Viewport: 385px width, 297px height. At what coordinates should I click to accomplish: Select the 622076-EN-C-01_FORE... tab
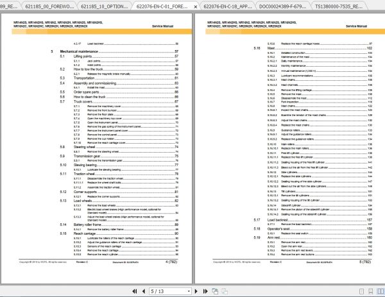click(162, 6)
